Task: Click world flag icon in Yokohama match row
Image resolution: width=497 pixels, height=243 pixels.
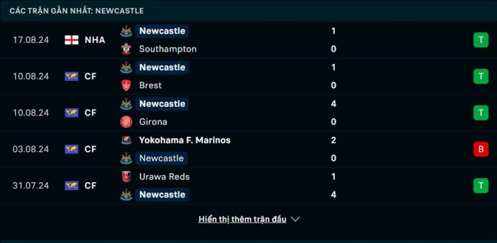Action: [71, 149]
